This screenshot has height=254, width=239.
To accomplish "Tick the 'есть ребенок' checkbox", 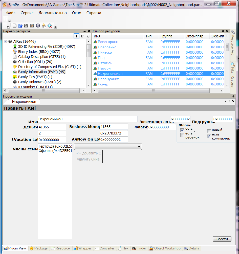I will (x=182, y=135).
